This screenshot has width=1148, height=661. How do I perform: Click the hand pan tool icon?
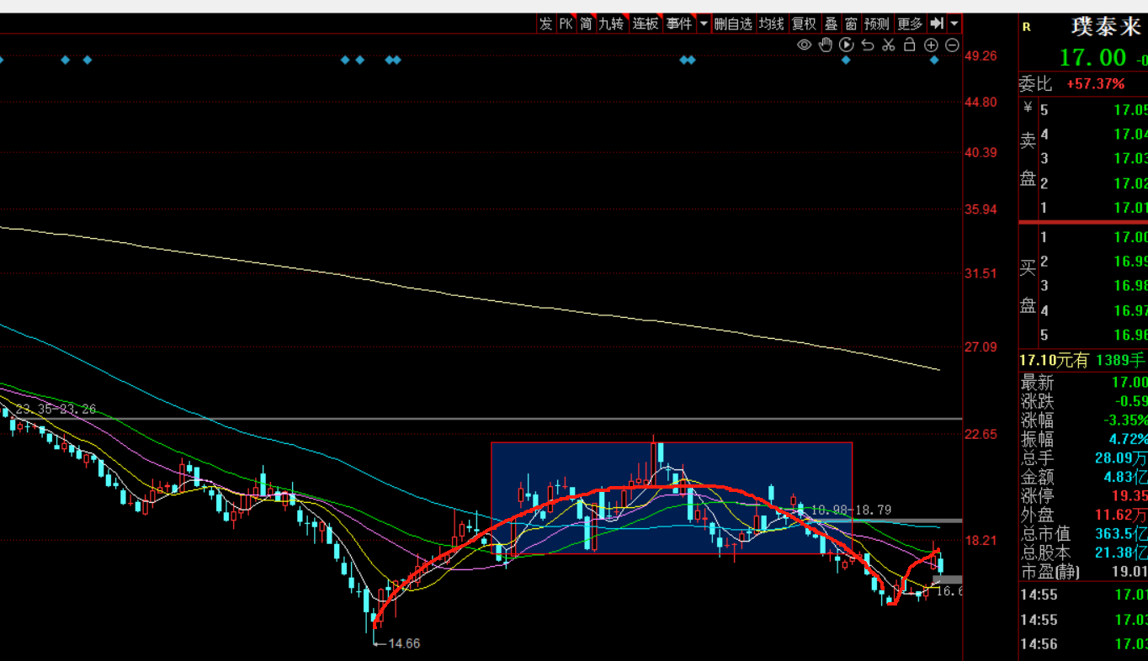click(826, 45)
